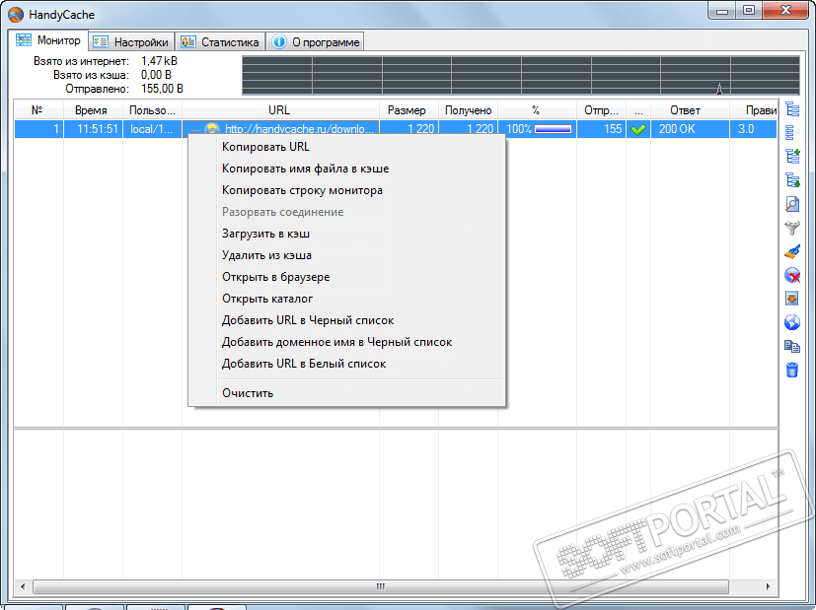This screenshot has height=610, width=816.
Task: Click the % column header
Action: pyautogui.click(x=537, y=110)
